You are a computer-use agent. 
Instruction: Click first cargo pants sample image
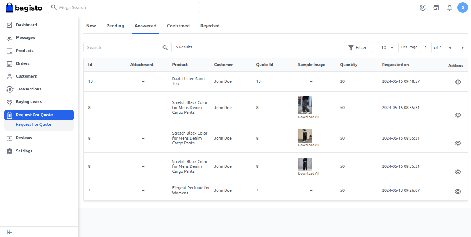(305, 105)
